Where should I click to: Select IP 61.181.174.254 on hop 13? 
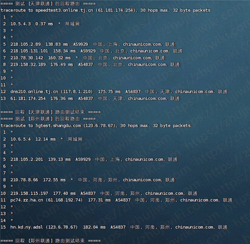click(x=28, y=99)
